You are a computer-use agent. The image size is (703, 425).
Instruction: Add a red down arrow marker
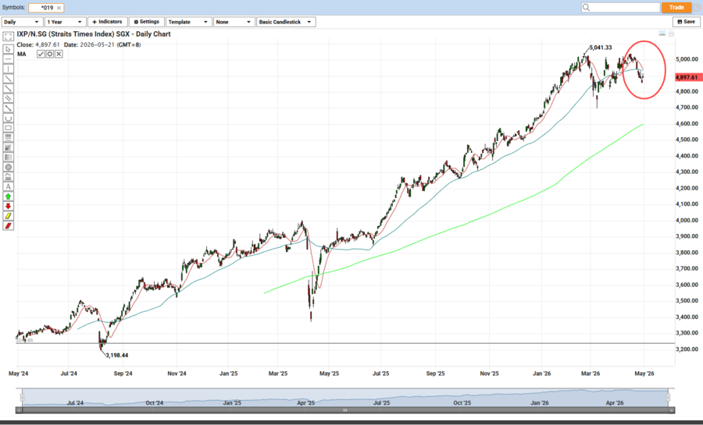pos(8,207)
